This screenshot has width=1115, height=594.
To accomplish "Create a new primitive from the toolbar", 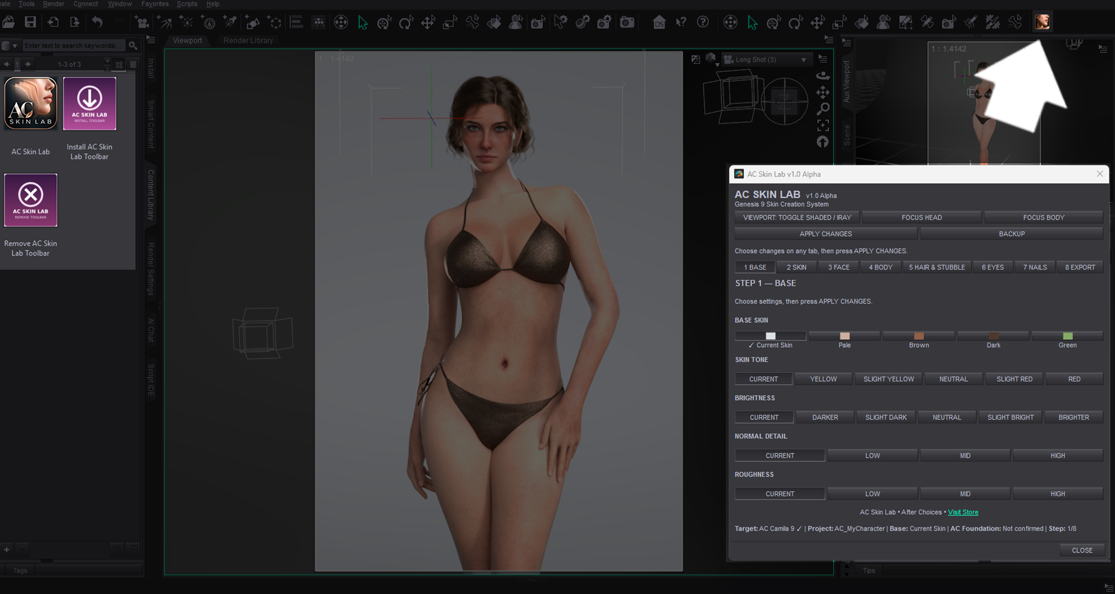I will [252, 22].
